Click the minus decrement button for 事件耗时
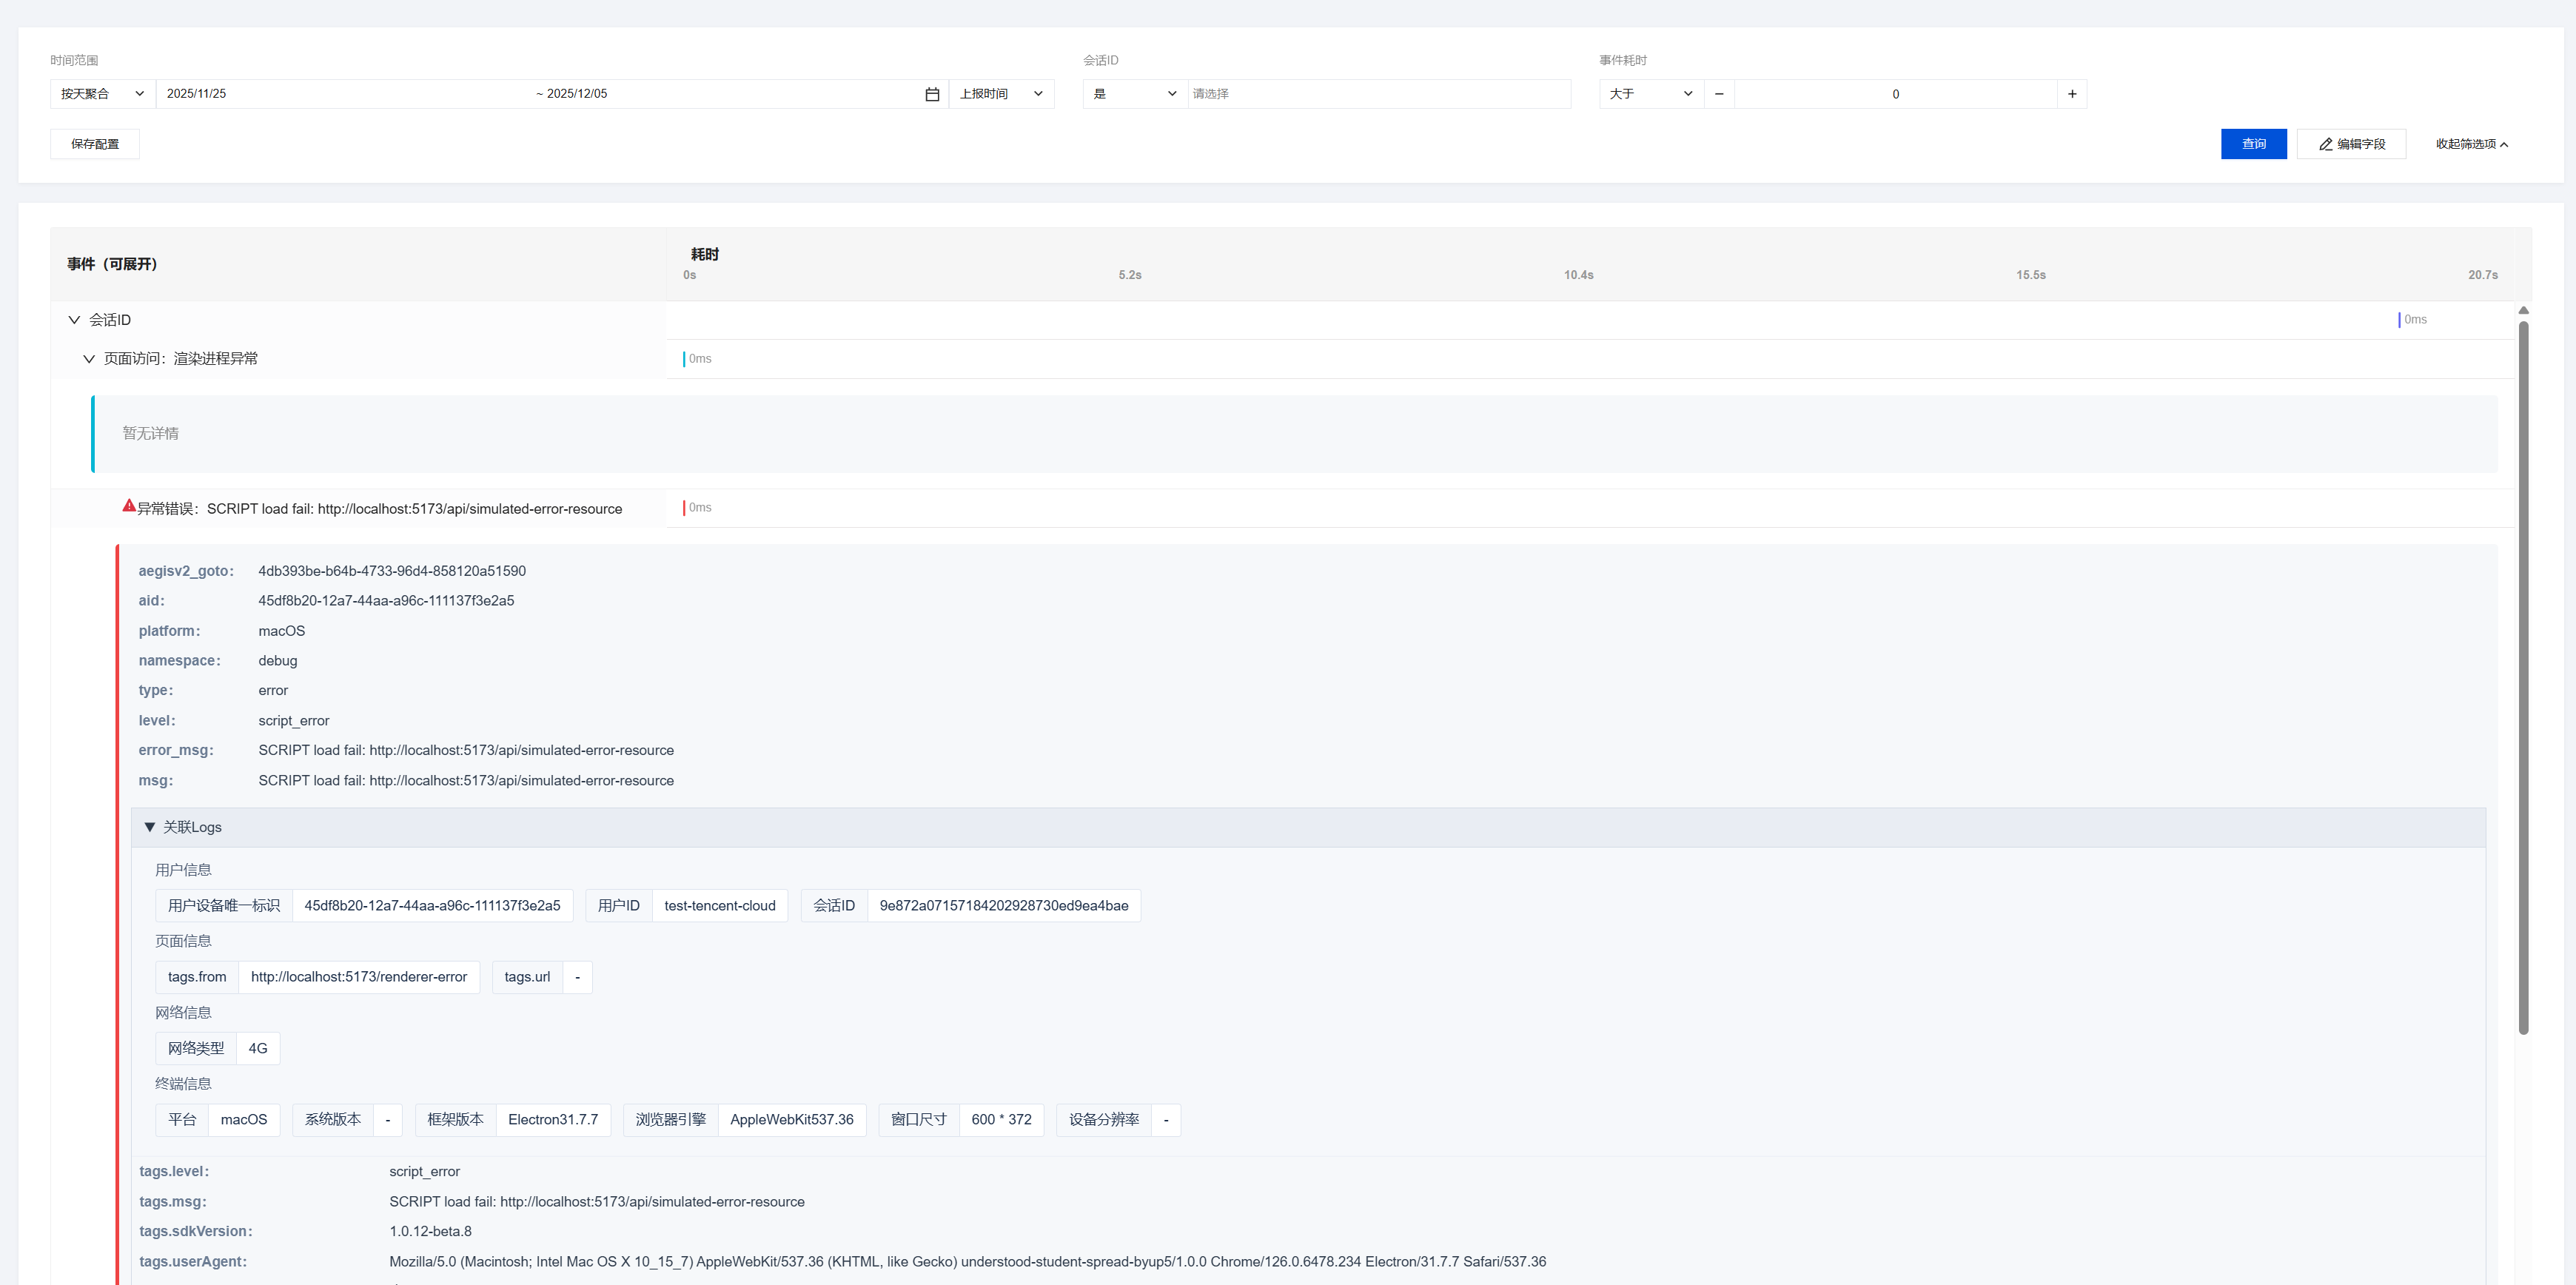 pos(1719,94)
